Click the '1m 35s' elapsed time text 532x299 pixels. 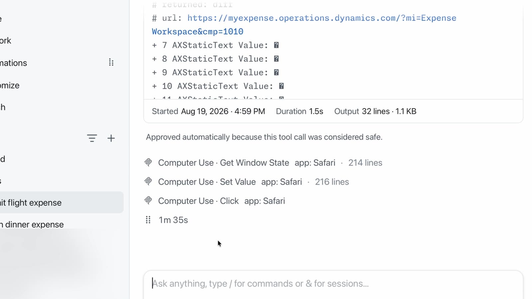pos(173,220)
